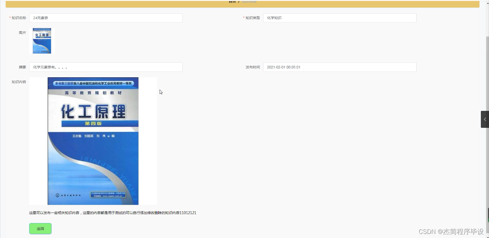The height and width of the screenshot is (238, 489).
Task: Click the 摘要 field containing 化学元素表有
Action: 105,67
